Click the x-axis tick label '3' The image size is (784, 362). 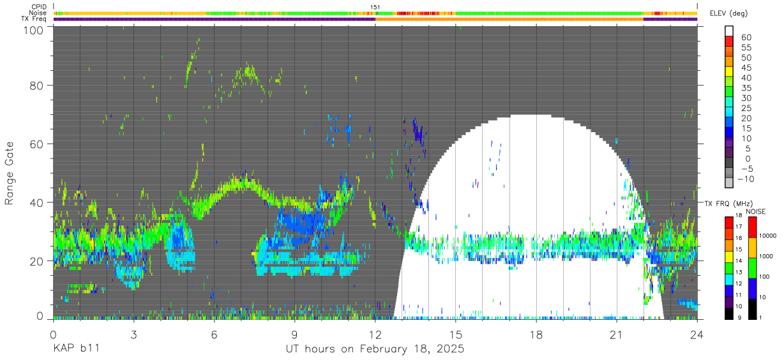tap(133, 335)
